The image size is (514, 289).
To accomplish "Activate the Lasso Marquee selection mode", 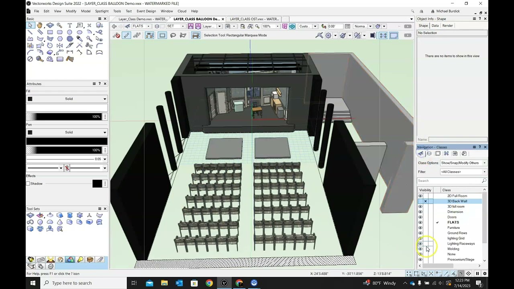I will click(173, 35).
